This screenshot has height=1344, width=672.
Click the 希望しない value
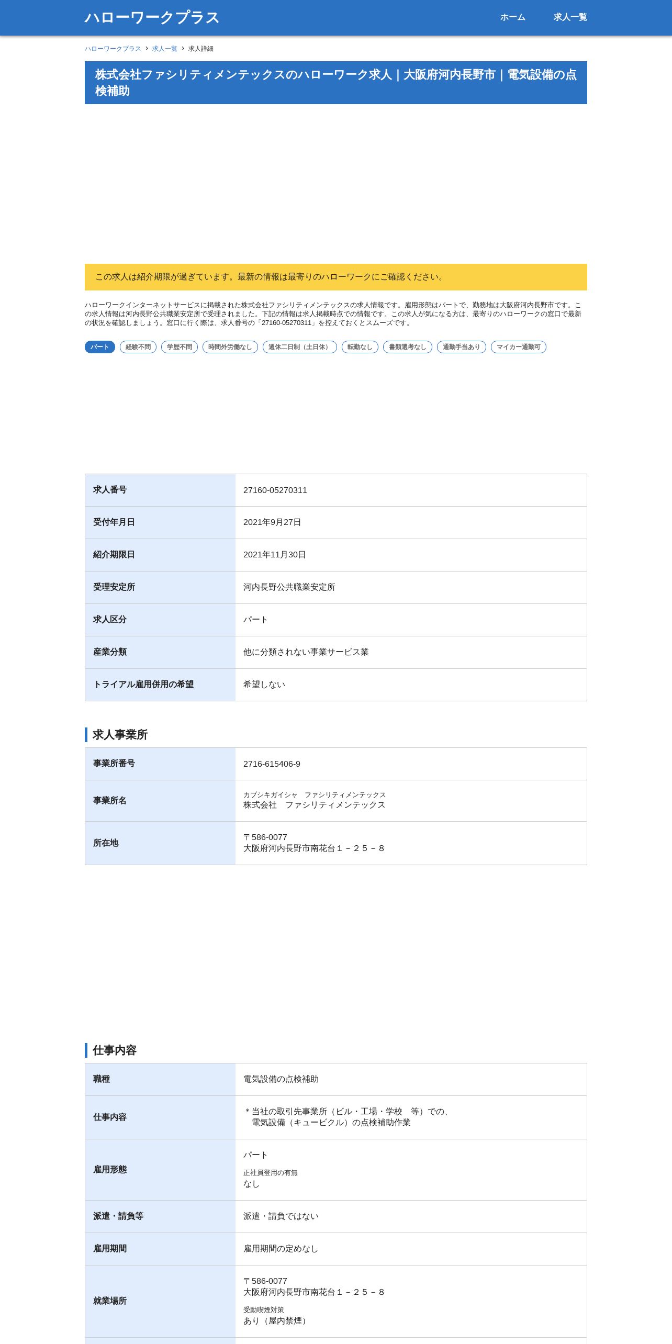(264, 685)
